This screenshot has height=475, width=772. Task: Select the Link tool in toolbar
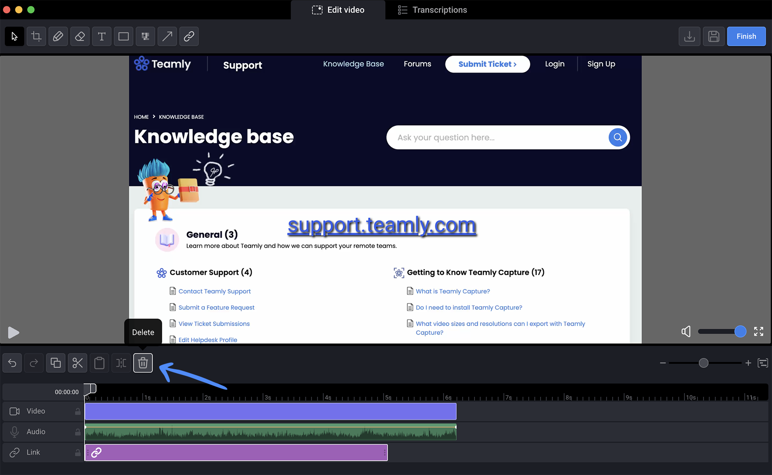pyautogui.click(x=189, y=36)
